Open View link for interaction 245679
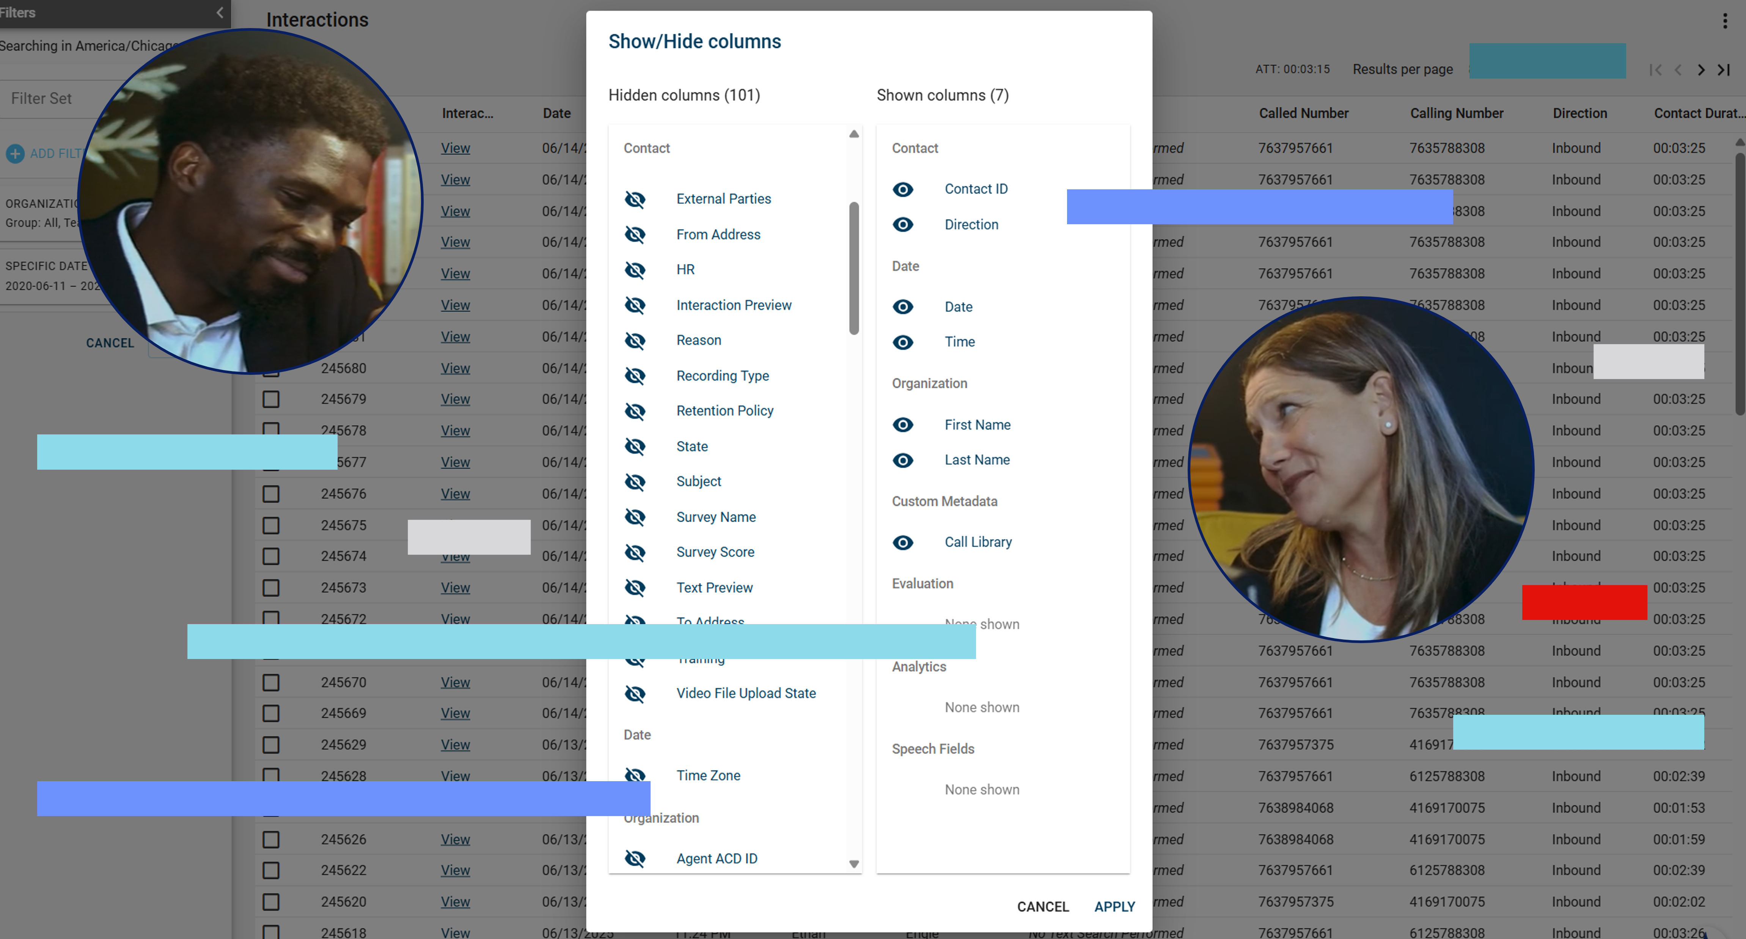This screenshot has height=939, width=1746. (x=455, y=400)
